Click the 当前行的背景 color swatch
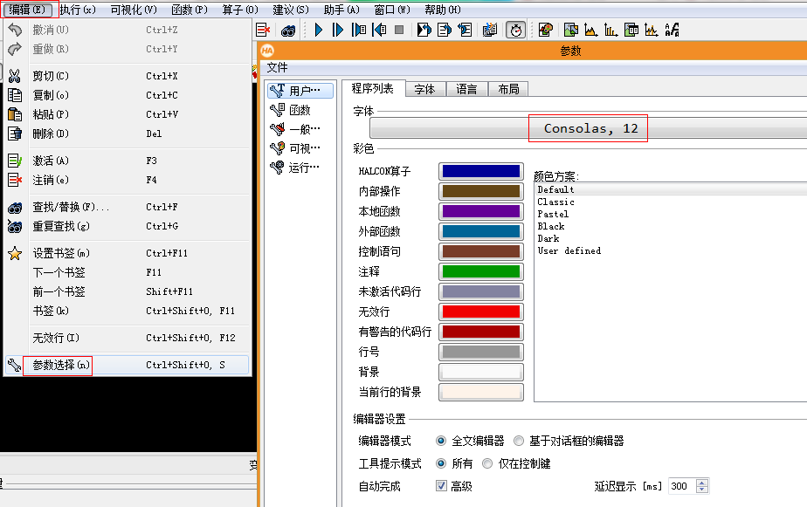Viewport: 807px width, 507px height. (480, 392)
